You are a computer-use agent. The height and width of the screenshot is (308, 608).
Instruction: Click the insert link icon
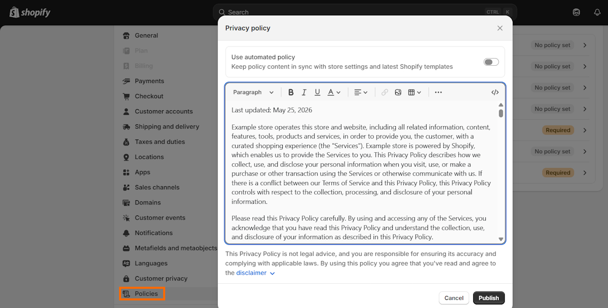tap(385, 93)
